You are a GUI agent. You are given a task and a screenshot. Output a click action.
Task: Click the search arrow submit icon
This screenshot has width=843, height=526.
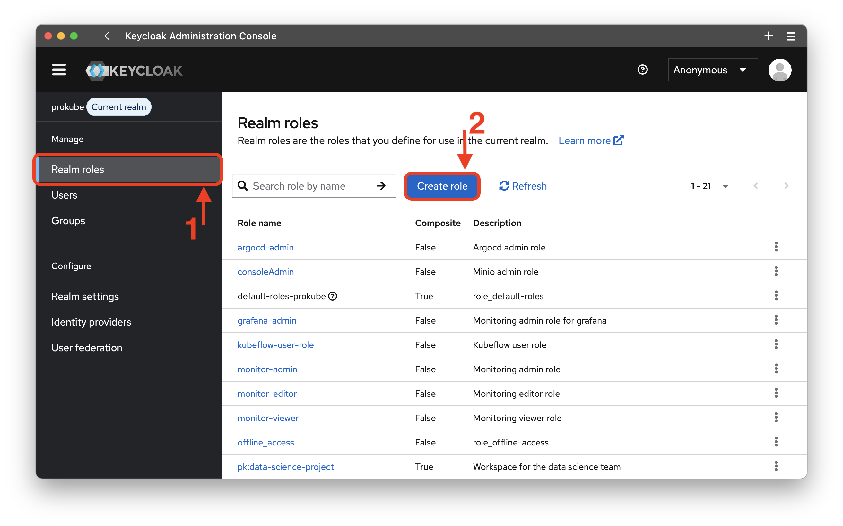[x=381, y=186]
